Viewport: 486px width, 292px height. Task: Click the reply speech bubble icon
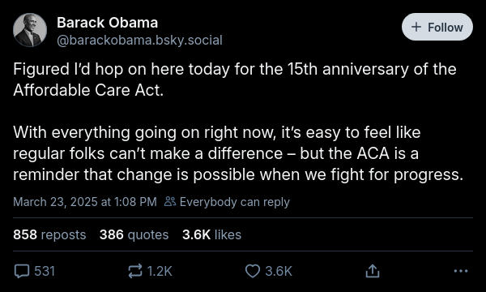click(22, 271)
